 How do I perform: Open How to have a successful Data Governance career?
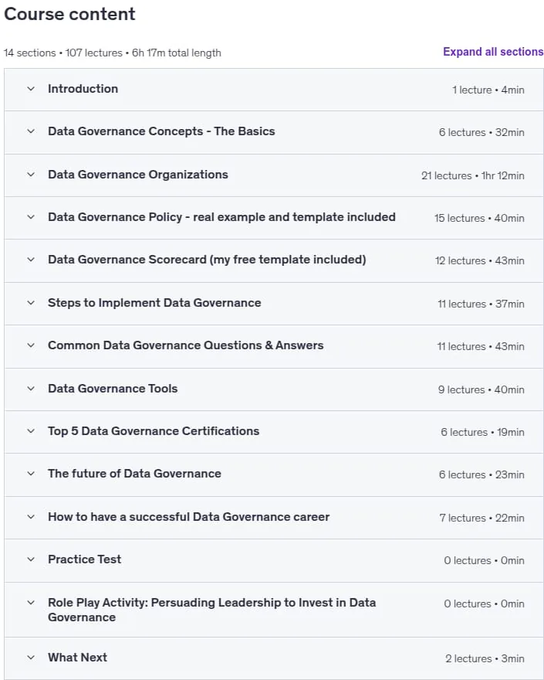pyautogui.click(x=189, y=517)
